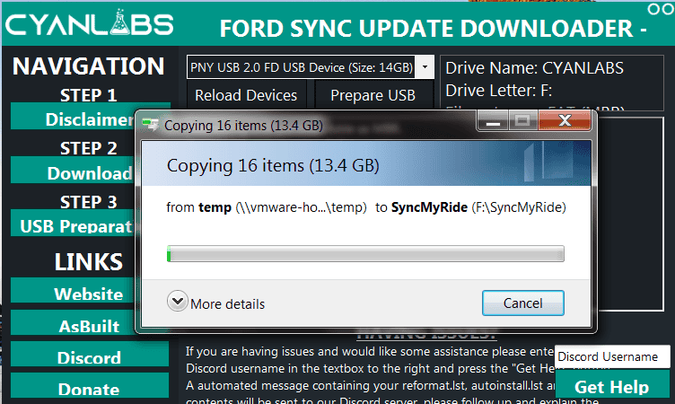Open the AsBuilt link button

pyautogui.click(x=74, y=322)
